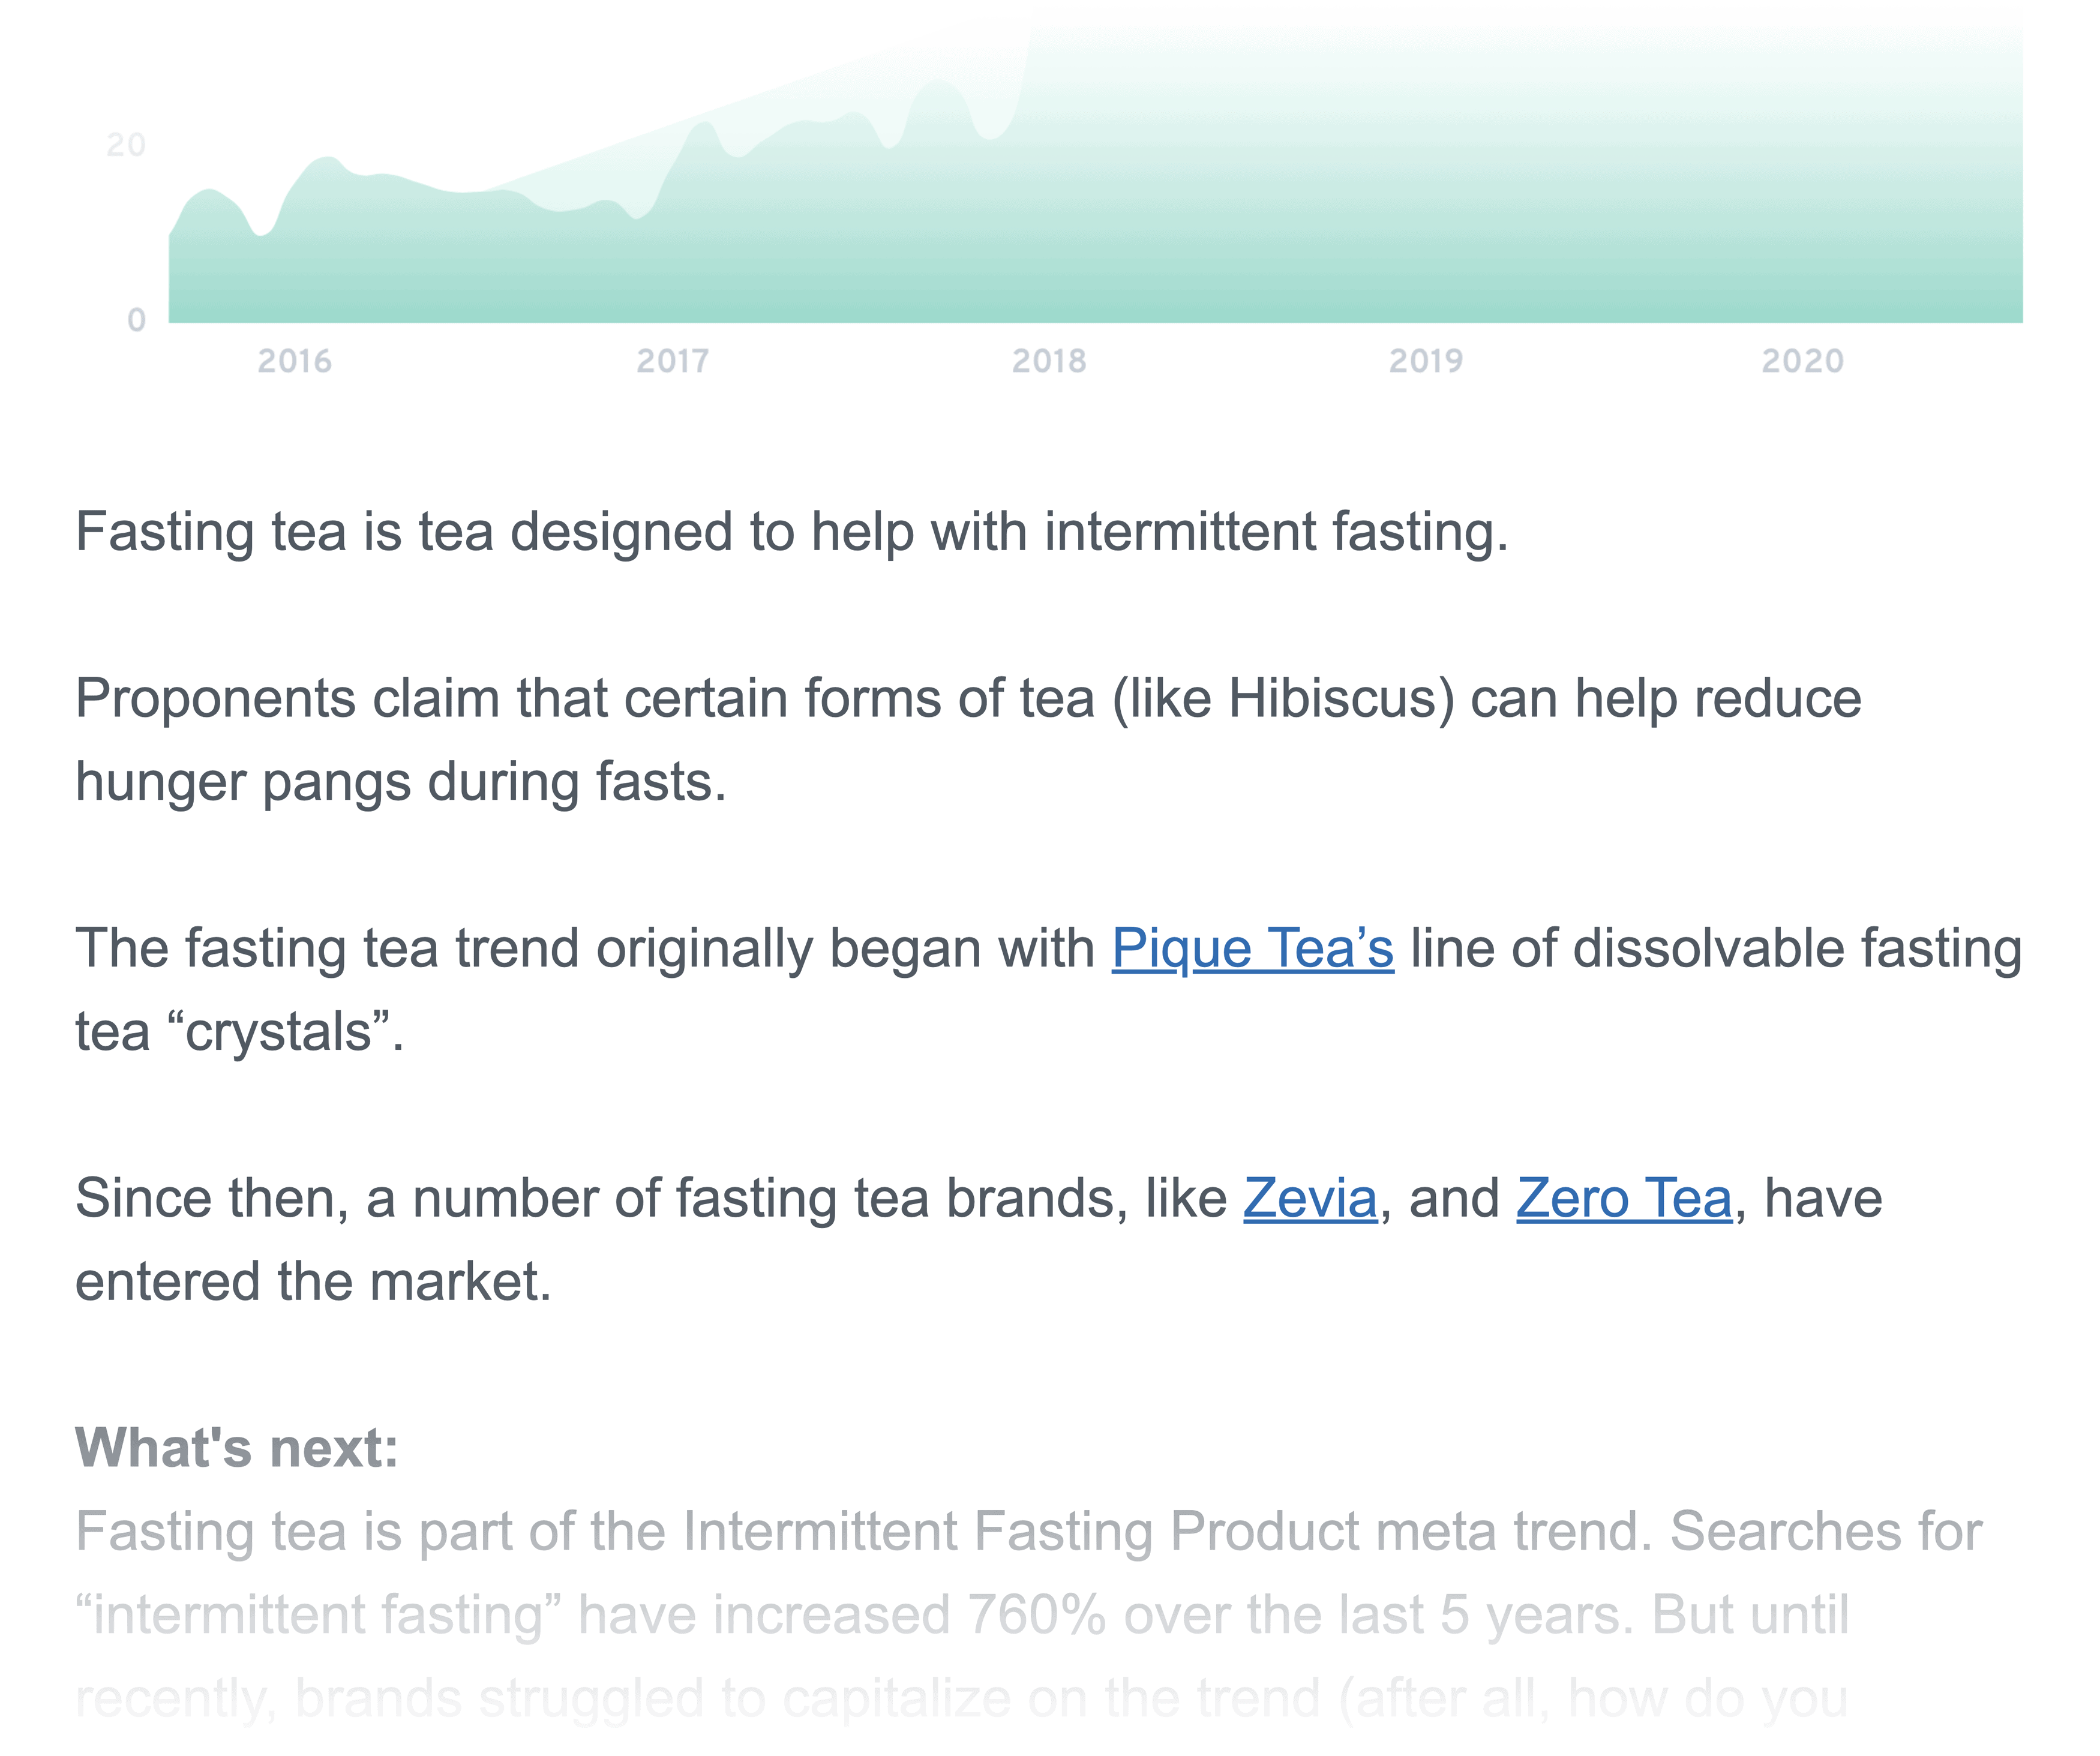Viewport: 2100px width, 1756px height.
Task: Click the "hunger pangs during fasts" line
Action: 400,782
